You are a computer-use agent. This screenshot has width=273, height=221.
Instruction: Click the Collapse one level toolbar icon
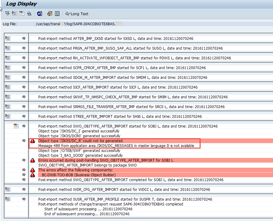pyautogui.click(x=22, y=14)
